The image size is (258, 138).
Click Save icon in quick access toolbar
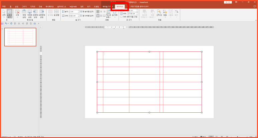point(2,23)
